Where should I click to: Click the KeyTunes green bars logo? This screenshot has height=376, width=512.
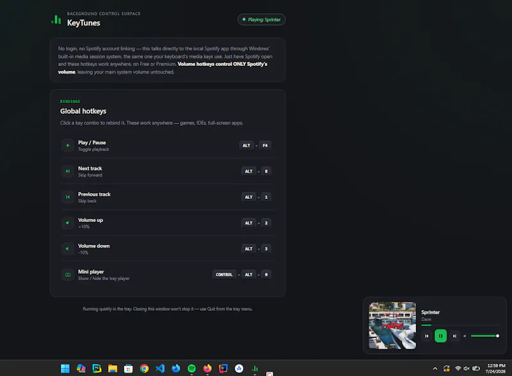coord(56,20)
